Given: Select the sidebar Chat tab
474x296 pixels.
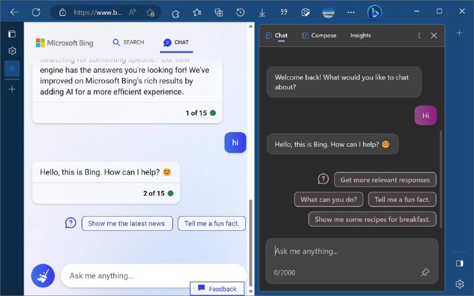Looking at the screenshot, I should [277, 36].
